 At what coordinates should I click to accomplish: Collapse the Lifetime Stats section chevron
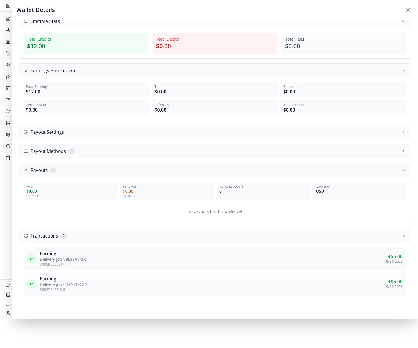404,21
